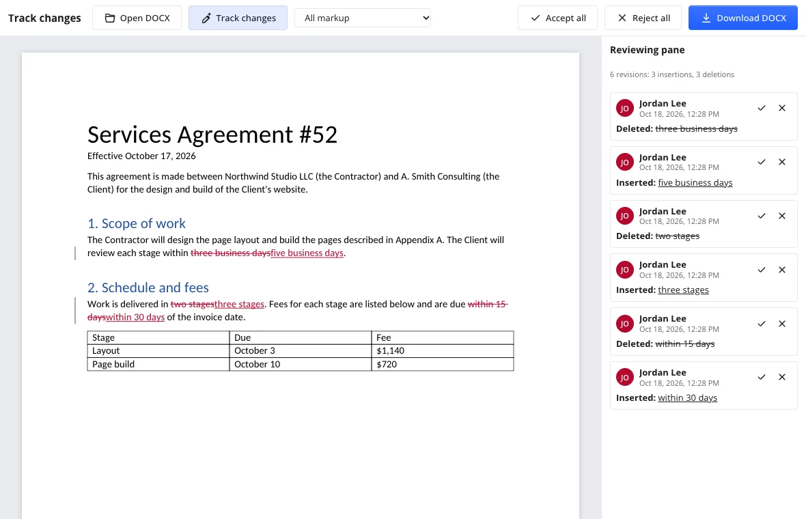
Task: Click the '$1,140' fee cell
Action: (443, 351)
